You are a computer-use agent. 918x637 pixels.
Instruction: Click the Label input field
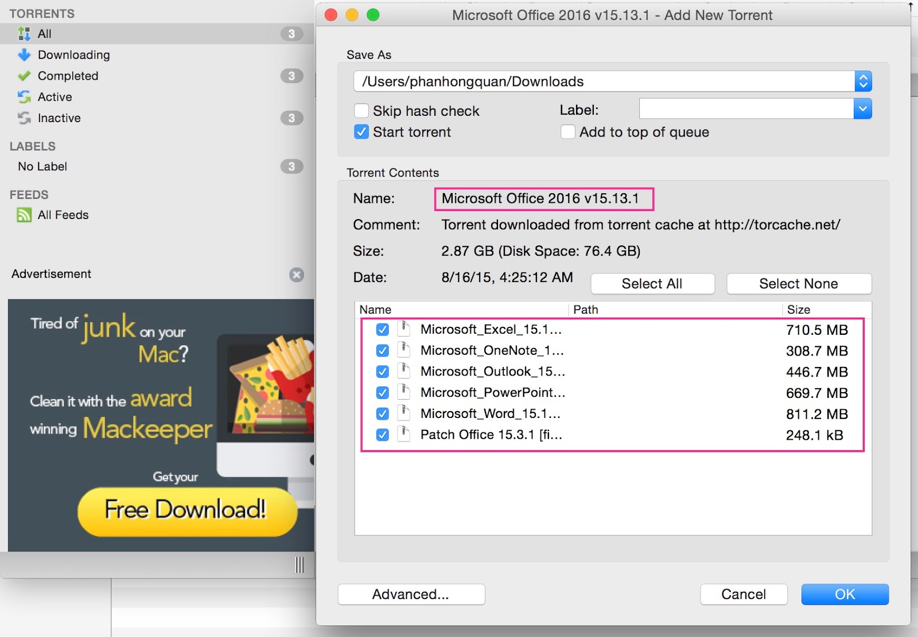point(746,108)
